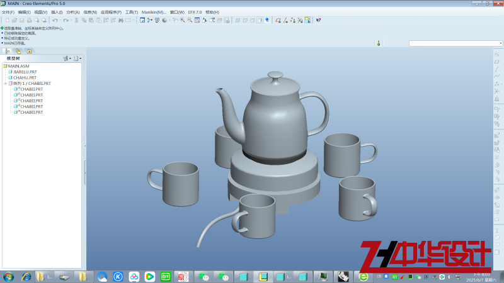Open the redo history dropdown arrow
Screen dimensions: 504x283
tap(71, 20)
